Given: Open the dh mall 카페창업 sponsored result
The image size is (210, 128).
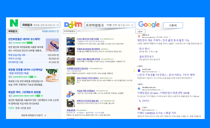Looking at the screenshot, I should coord(163,93).
